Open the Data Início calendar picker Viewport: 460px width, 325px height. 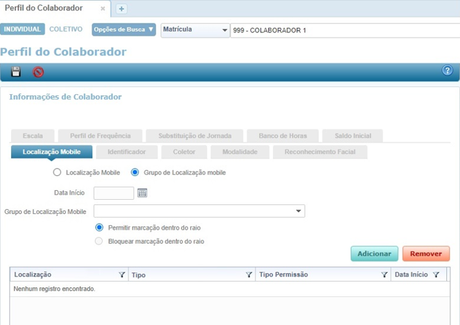tap(142, 193)
